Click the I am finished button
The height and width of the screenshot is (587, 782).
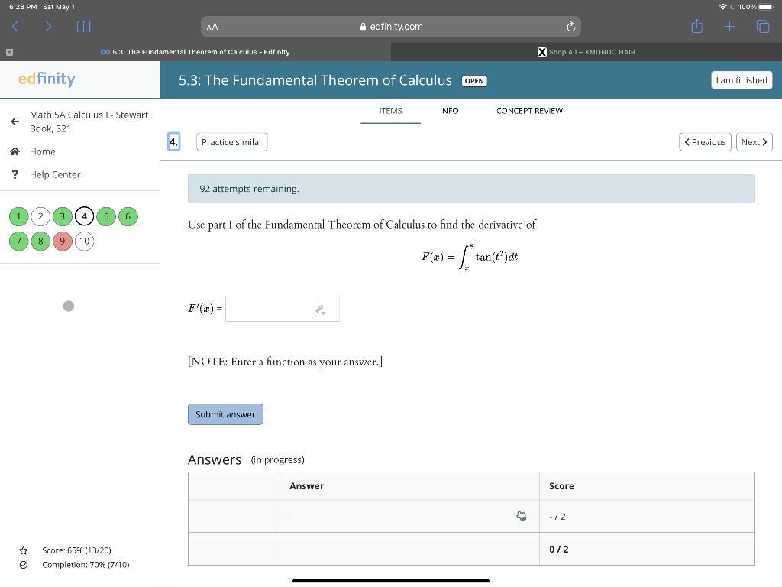pos(741,79)
